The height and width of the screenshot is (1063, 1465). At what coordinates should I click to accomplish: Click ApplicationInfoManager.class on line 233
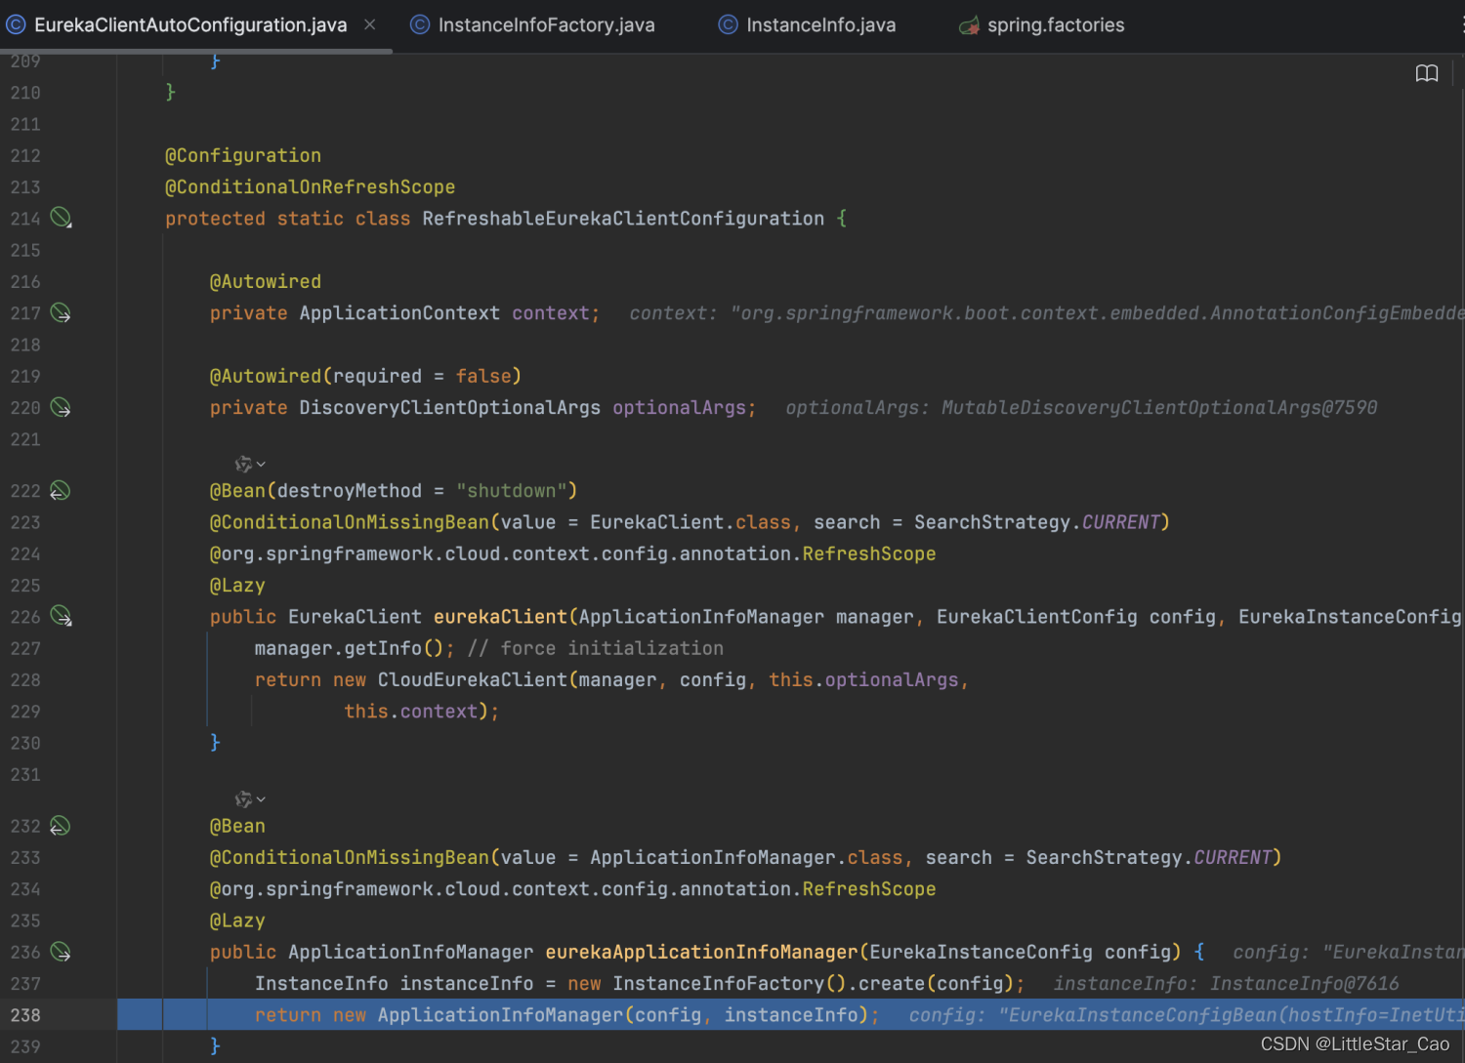click(x=746, y=858)
